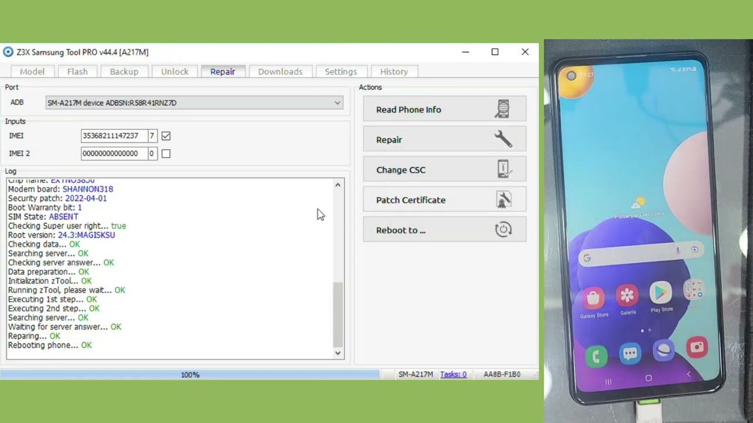Open the Unlock tab
Image resolution: width=753 pixels, height=423 pixels.
(x=175, y=72)
